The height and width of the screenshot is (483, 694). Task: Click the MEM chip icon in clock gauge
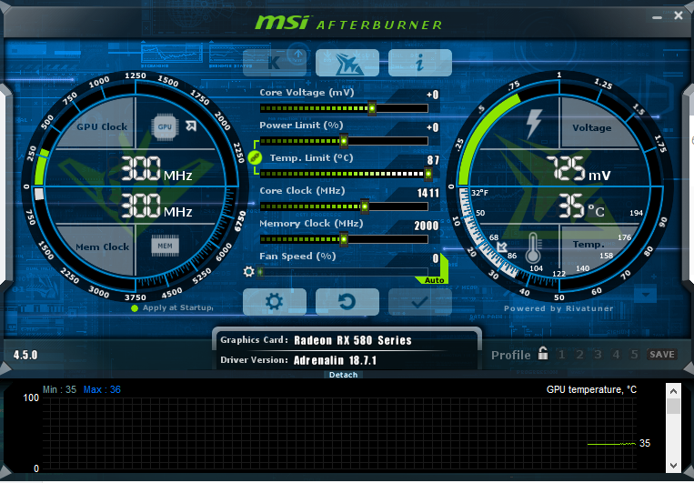[x=166, y=246]
